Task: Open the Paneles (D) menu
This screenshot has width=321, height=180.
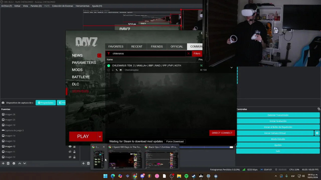Action: coord(36,6)
